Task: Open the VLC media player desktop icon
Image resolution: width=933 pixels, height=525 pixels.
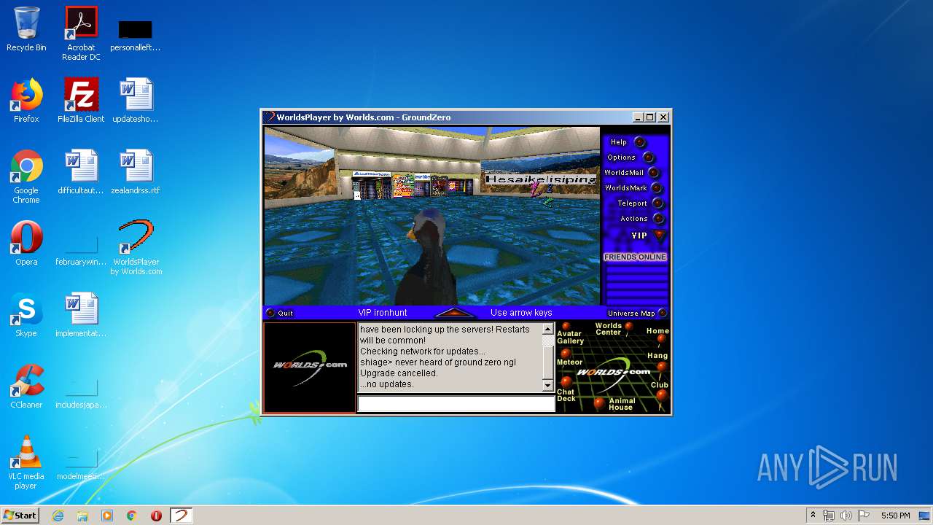Action: click(x=26, y=462)
